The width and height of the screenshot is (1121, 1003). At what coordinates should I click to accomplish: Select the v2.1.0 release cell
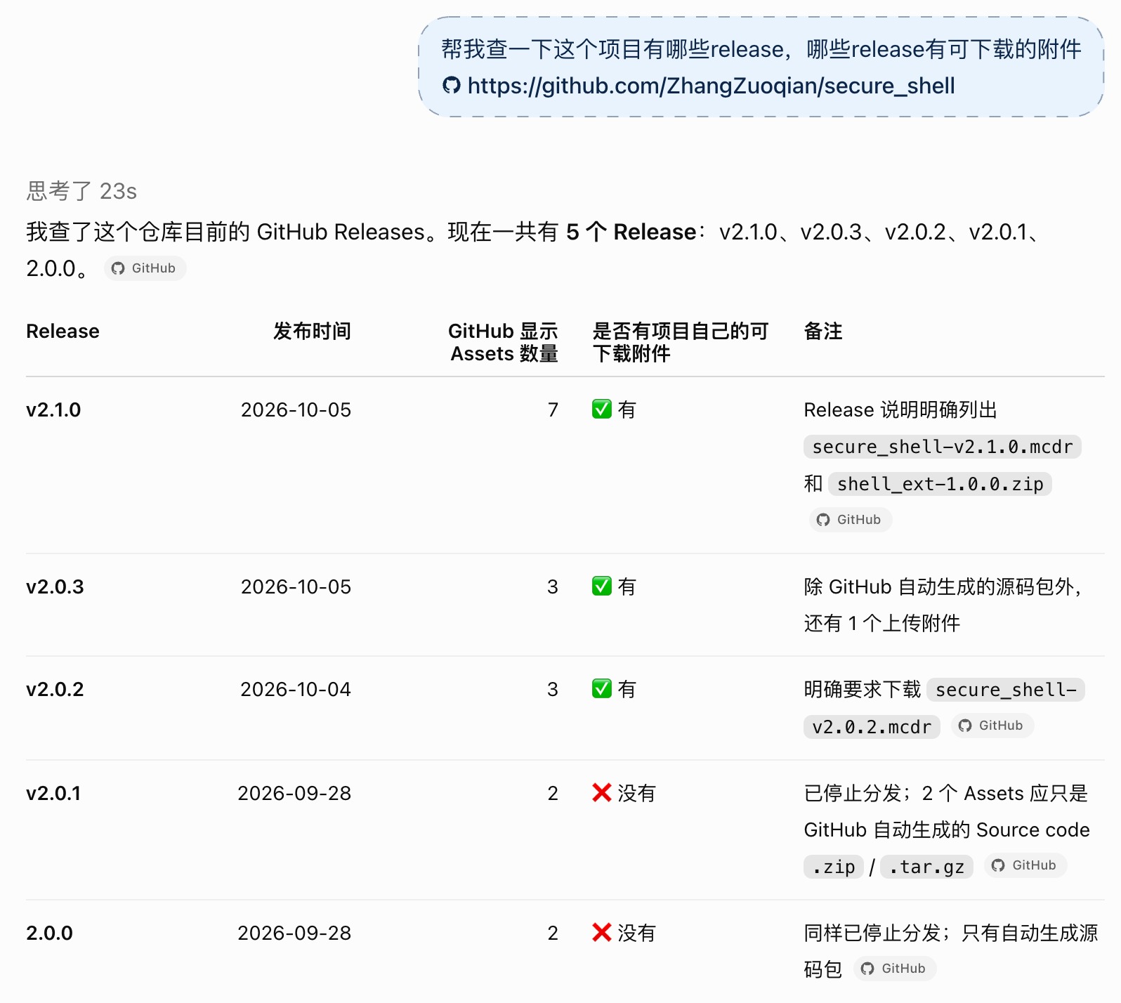(x=53, y=409)
